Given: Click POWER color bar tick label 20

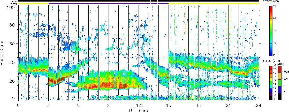Looking at the screenshot, I should coord(275,30).
